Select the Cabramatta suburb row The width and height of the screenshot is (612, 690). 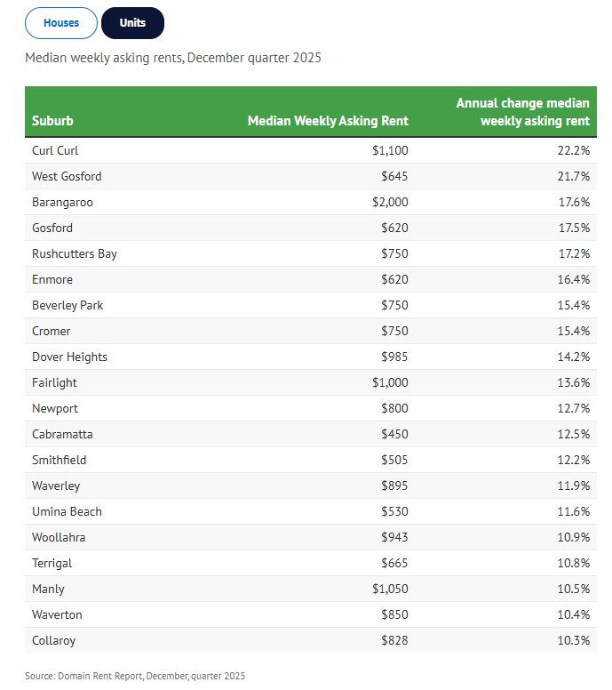pos(310,434)
